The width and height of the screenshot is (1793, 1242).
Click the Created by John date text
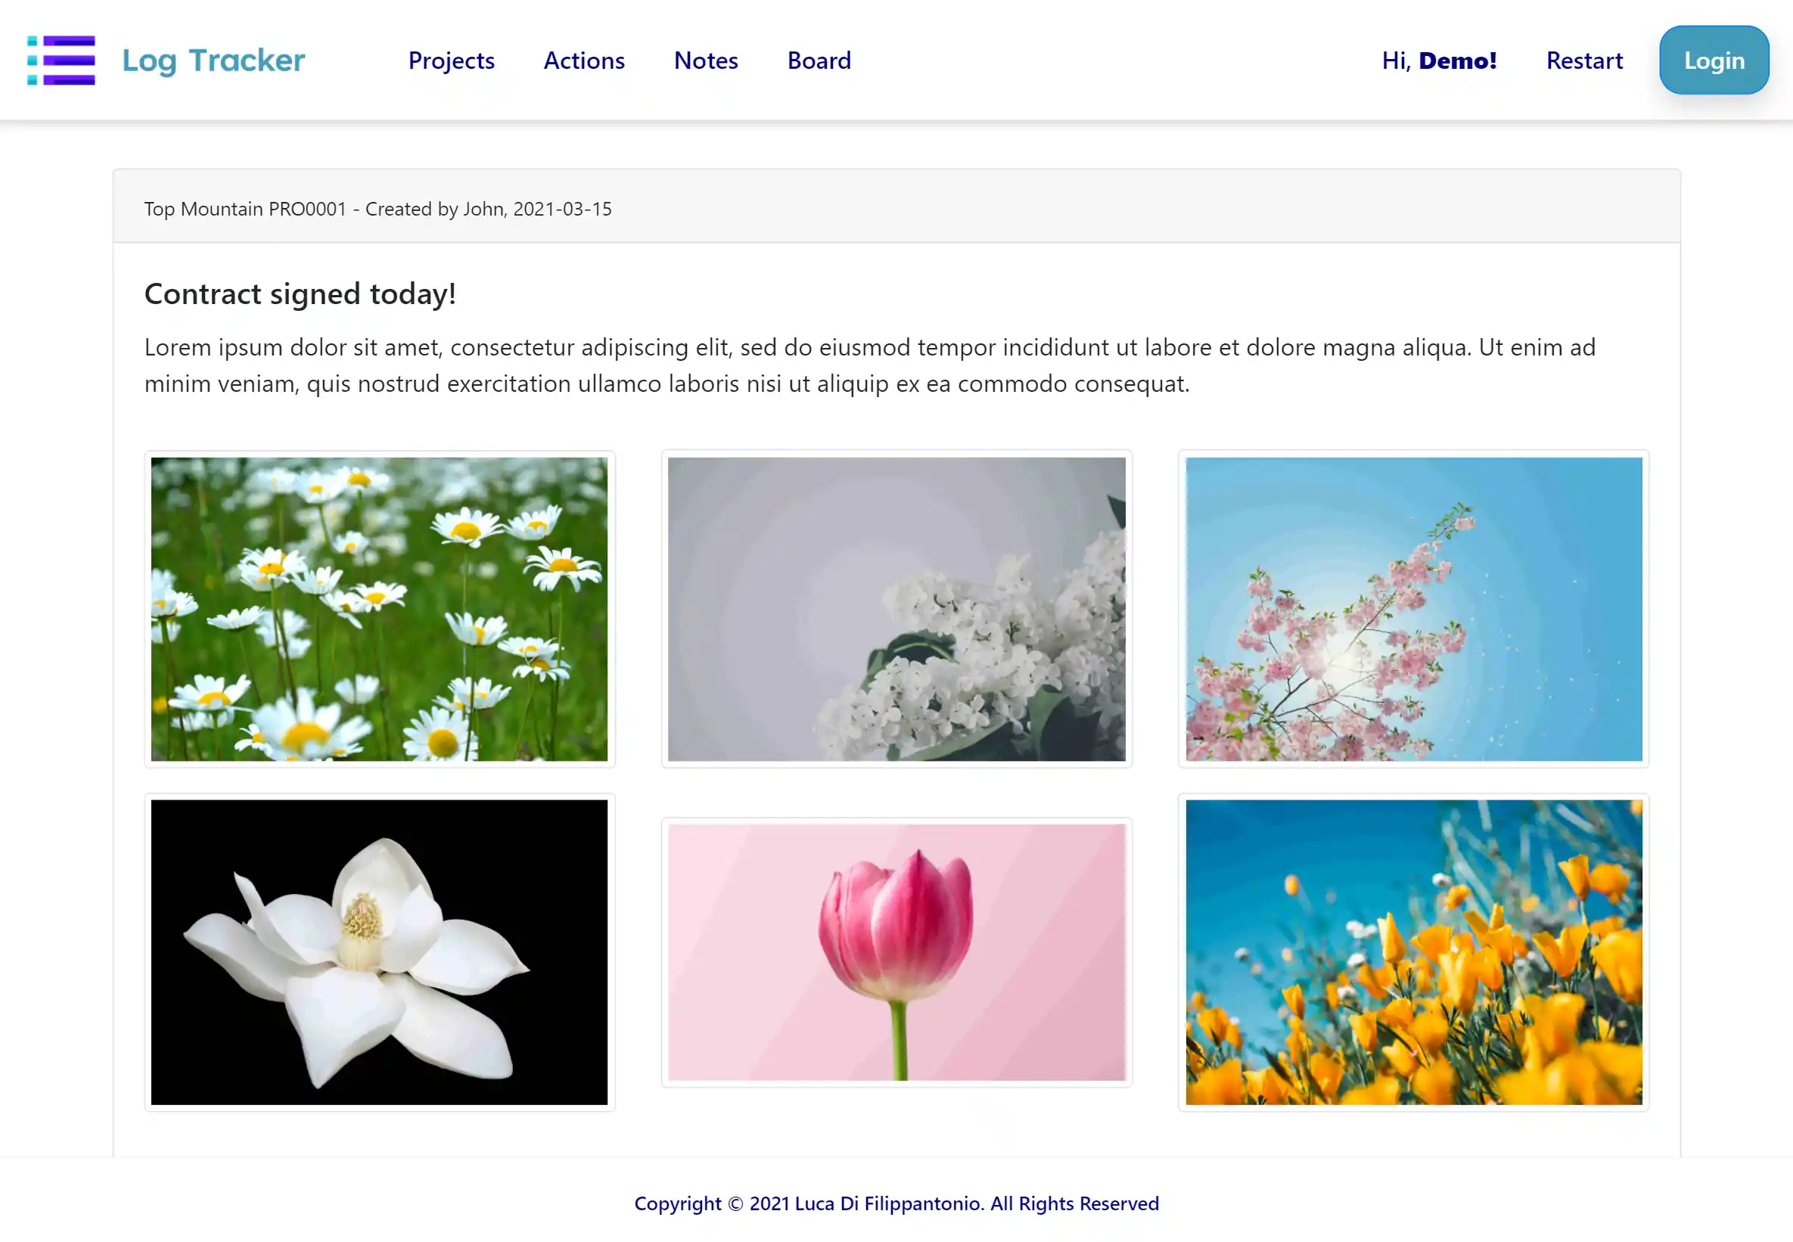[x=489, y=209]
